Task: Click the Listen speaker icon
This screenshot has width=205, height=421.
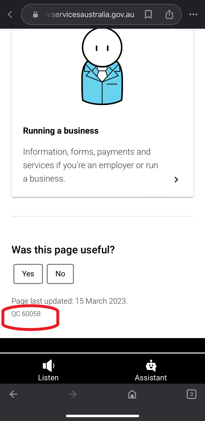Action: (x=49, y=365)
